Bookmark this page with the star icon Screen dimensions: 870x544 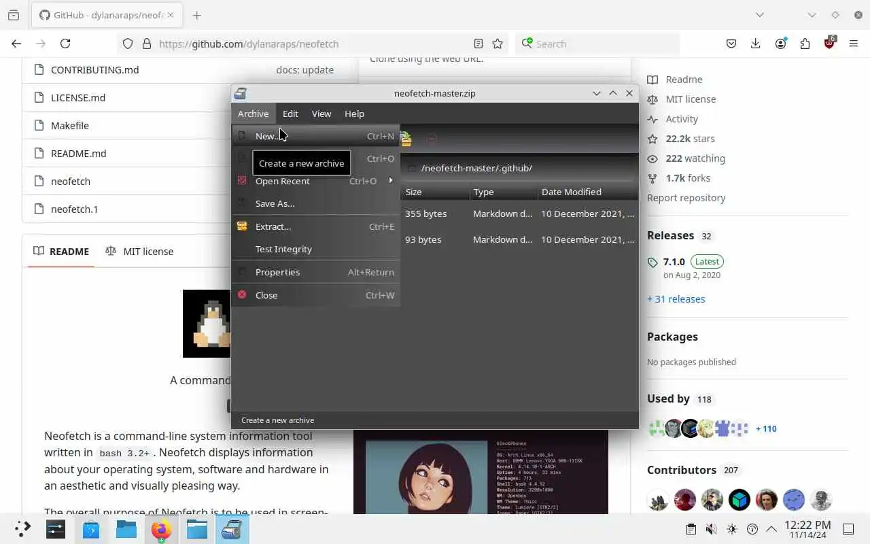[x=498, y=44]
